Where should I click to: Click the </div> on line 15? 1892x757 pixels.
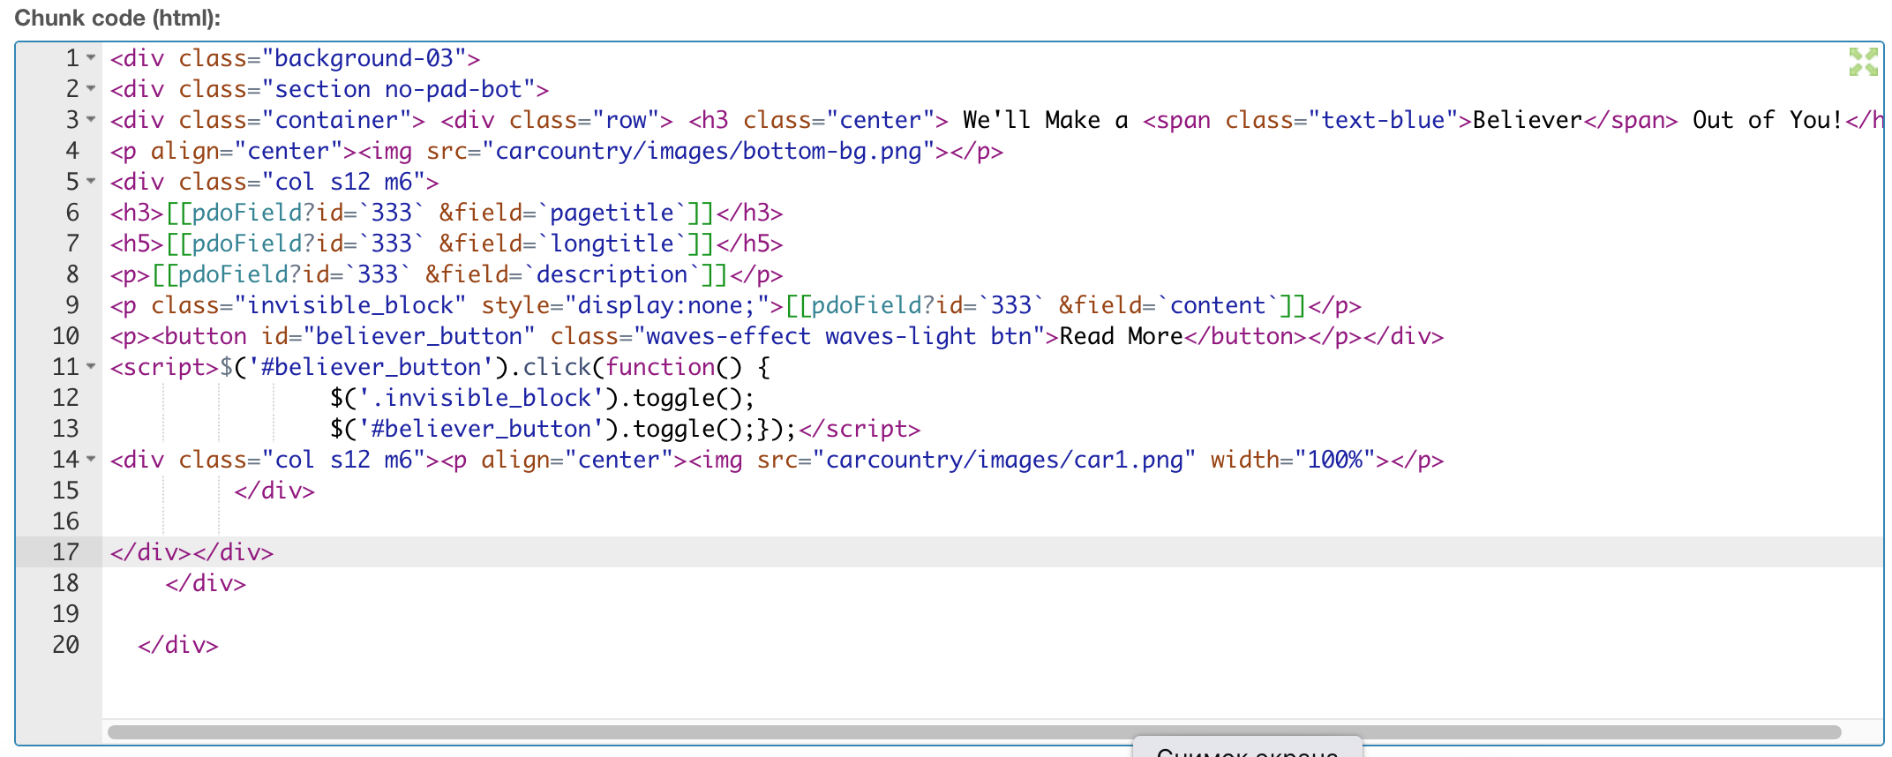pos(274,491)
